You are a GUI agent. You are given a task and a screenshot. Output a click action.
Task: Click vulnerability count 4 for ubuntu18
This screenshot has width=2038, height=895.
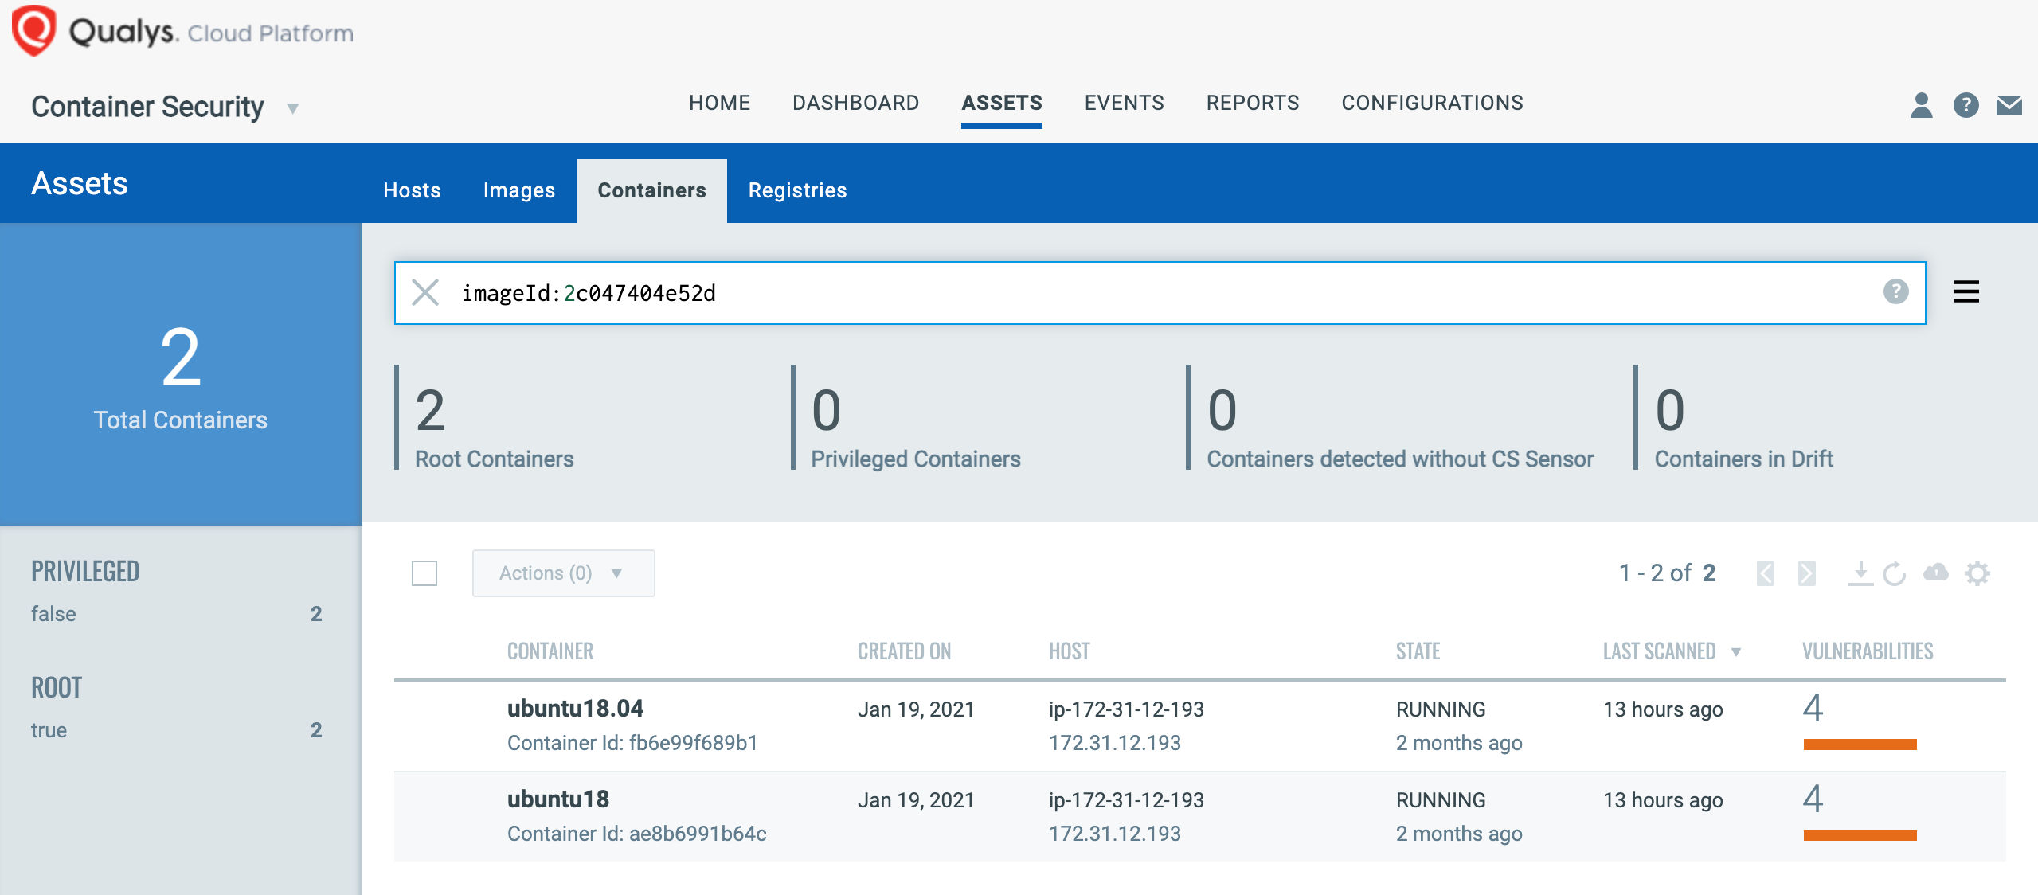point(1813,798)
